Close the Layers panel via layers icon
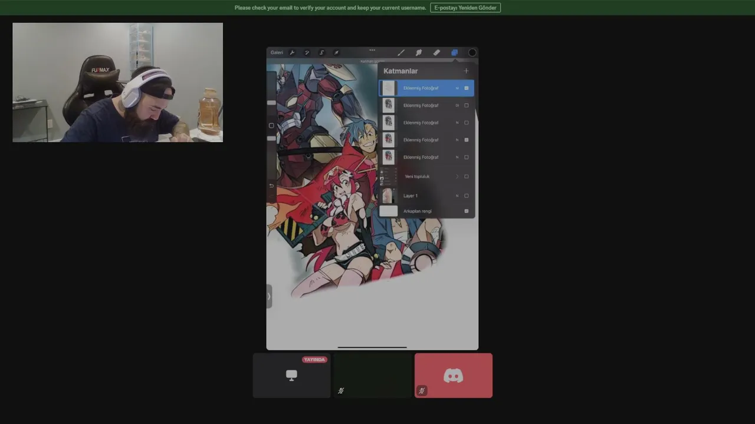The image size is (755, 424). 454,52
